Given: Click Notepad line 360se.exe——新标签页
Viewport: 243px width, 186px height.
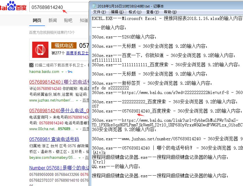Looking at the screenshot, I should tap(152, 83).
